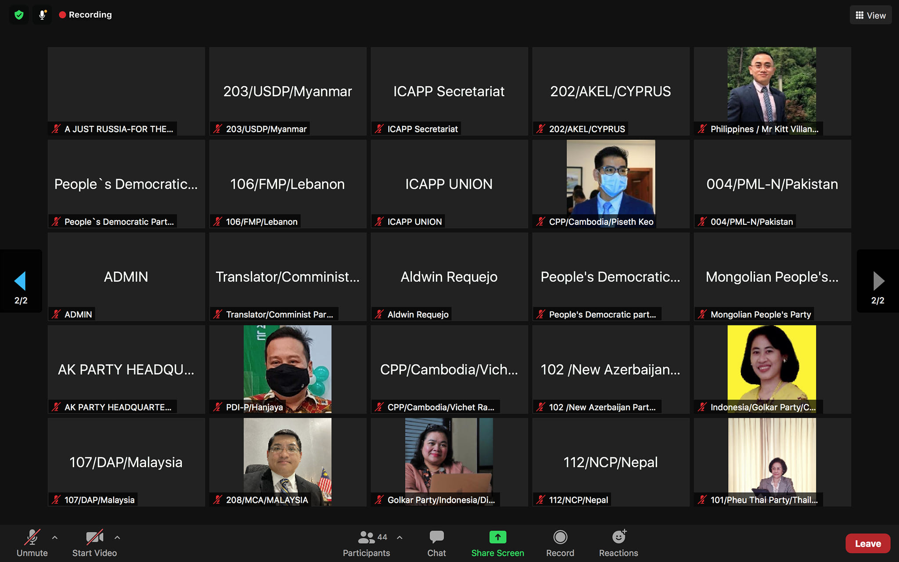Viewport: 899px width, 562px height.
Task: Click the muted mic icon on 102 /New Azerbaijan Part...
Action: 541,407
